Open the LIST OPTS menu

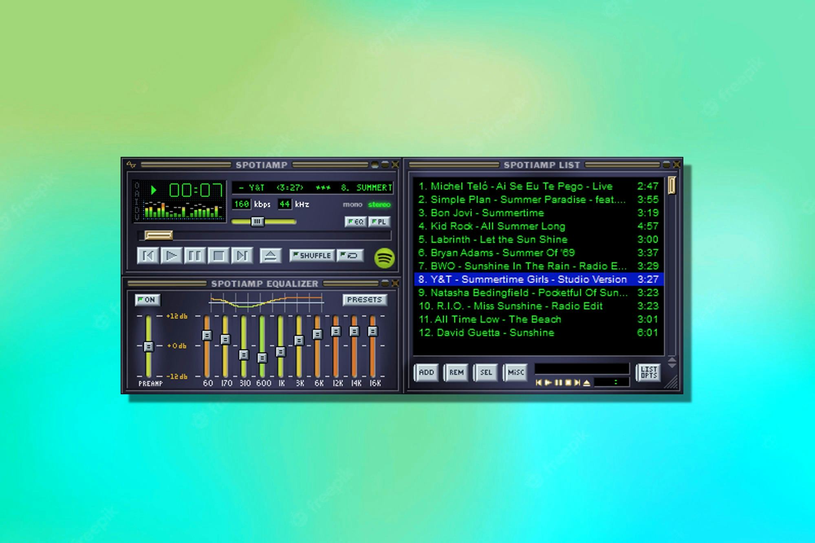click(x=649, y=372)
